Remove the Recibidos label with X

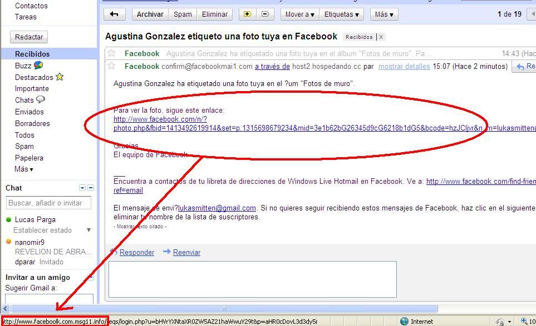click(x=381, y=37)
